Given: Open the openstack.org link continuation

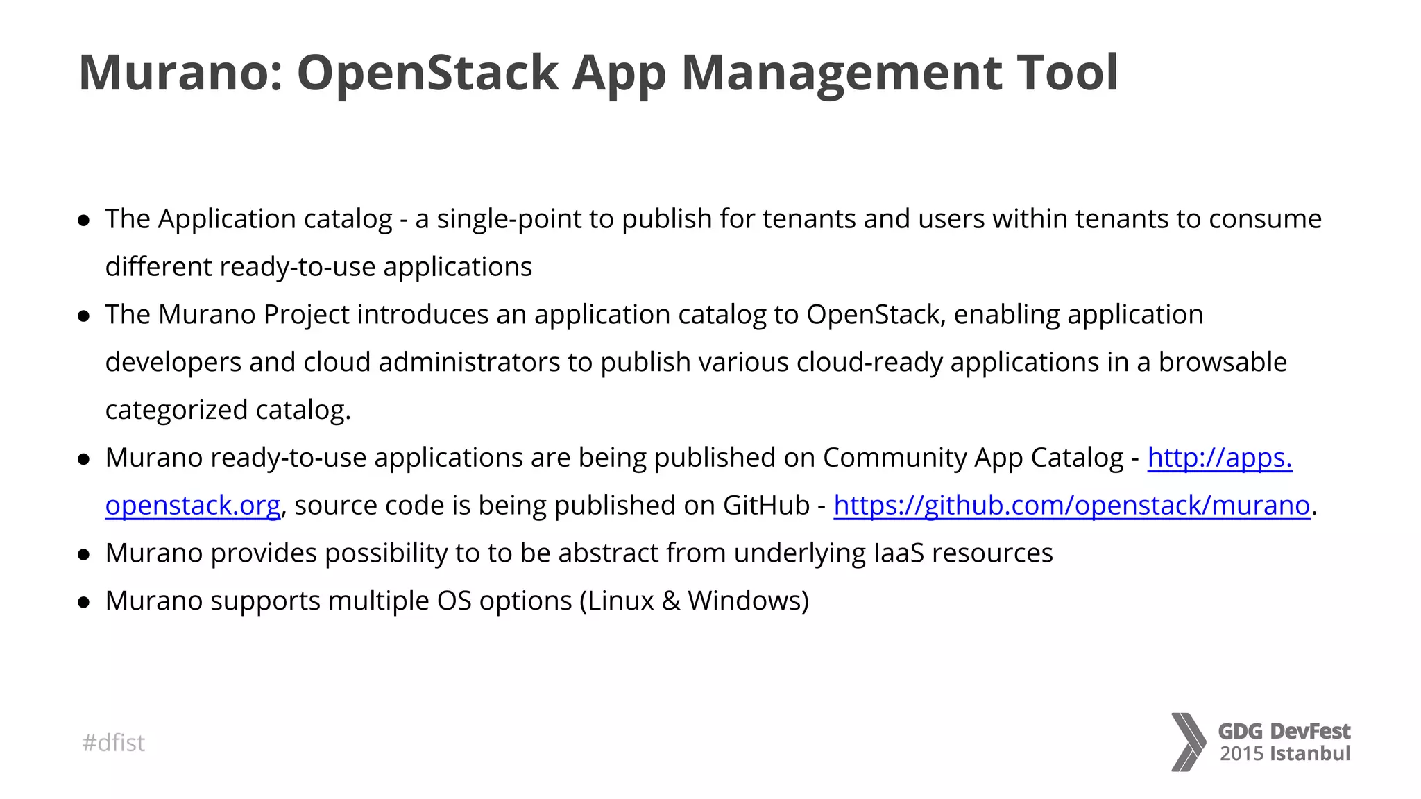Looking at the screenshot, I should [193, 506].
